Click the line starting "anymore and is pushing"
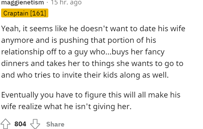 pos(79,40)
